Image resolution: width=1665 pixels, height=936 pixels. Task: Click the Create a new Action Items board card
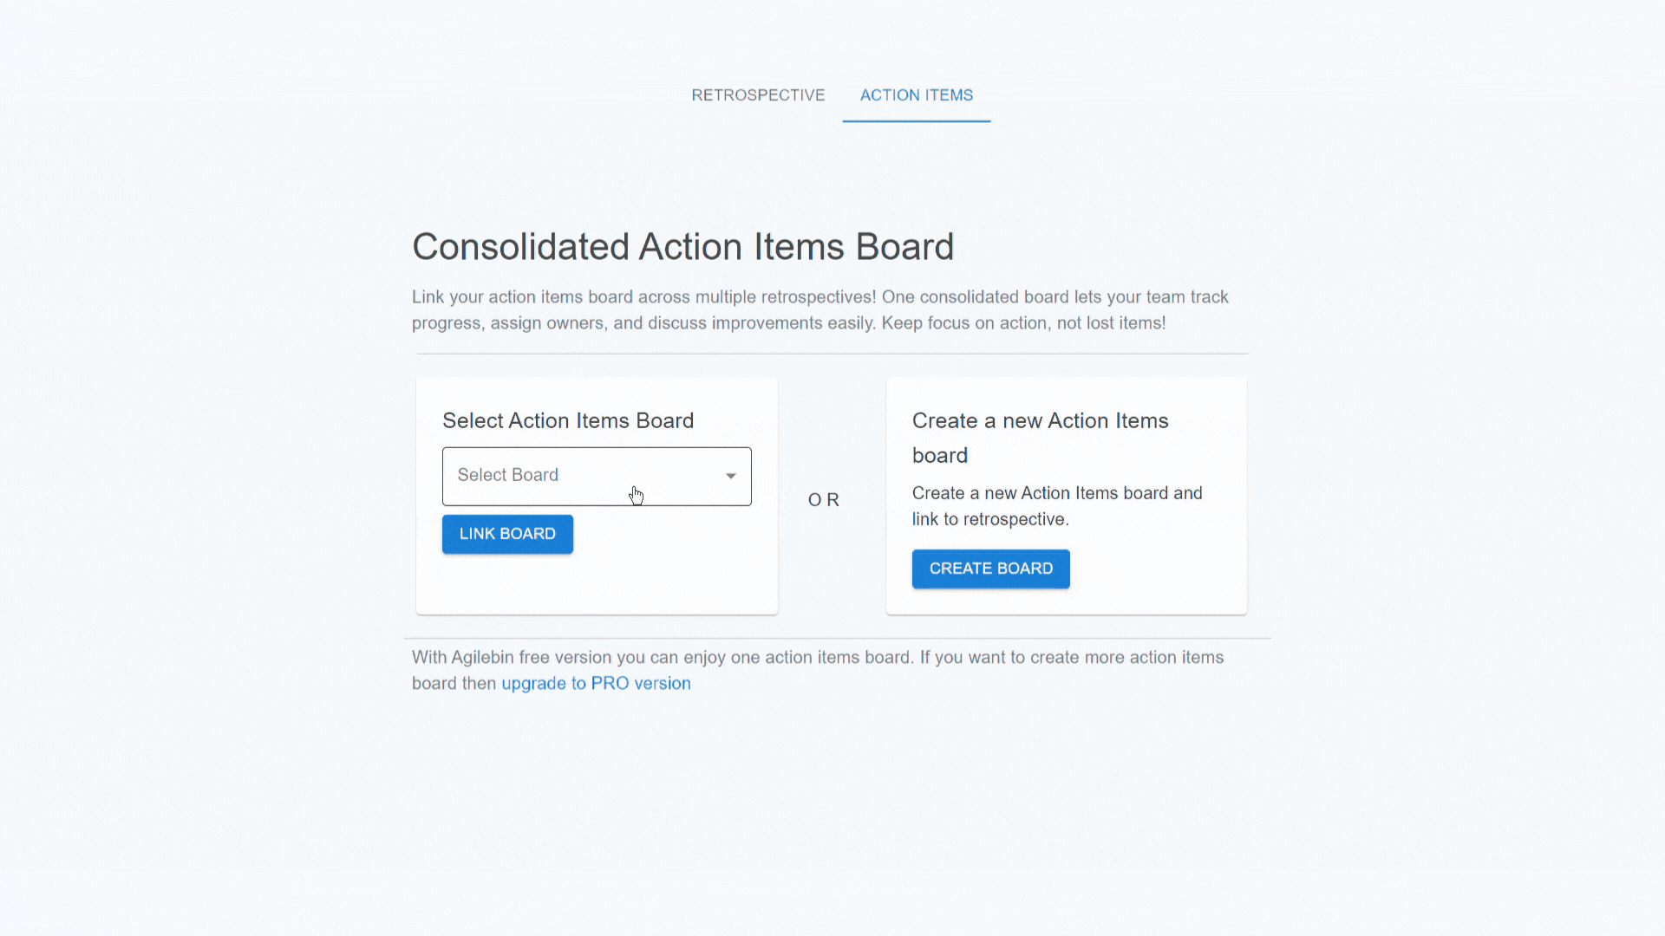tap(1067, 494)
